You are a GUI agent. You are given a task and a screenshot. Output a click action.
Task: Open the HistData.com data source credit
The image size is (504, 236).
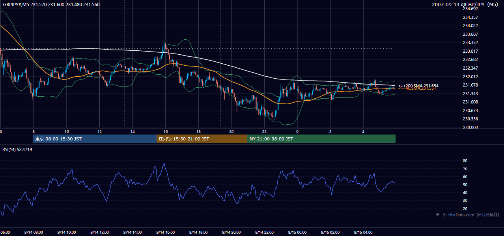[x=467, y=215]
